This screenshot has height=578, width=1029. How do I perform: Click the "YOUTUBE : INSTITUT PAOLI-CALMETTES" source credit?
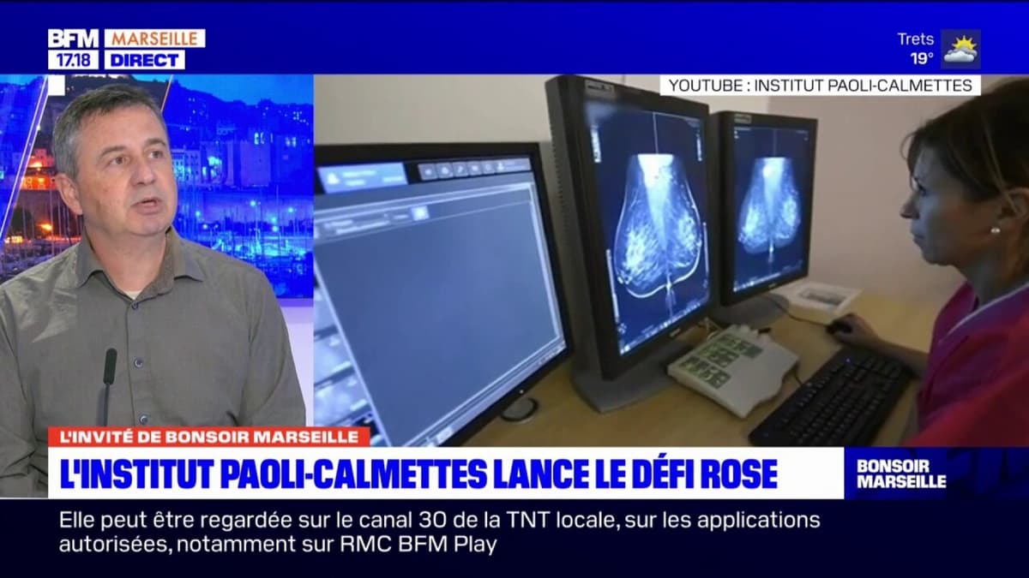821,85
